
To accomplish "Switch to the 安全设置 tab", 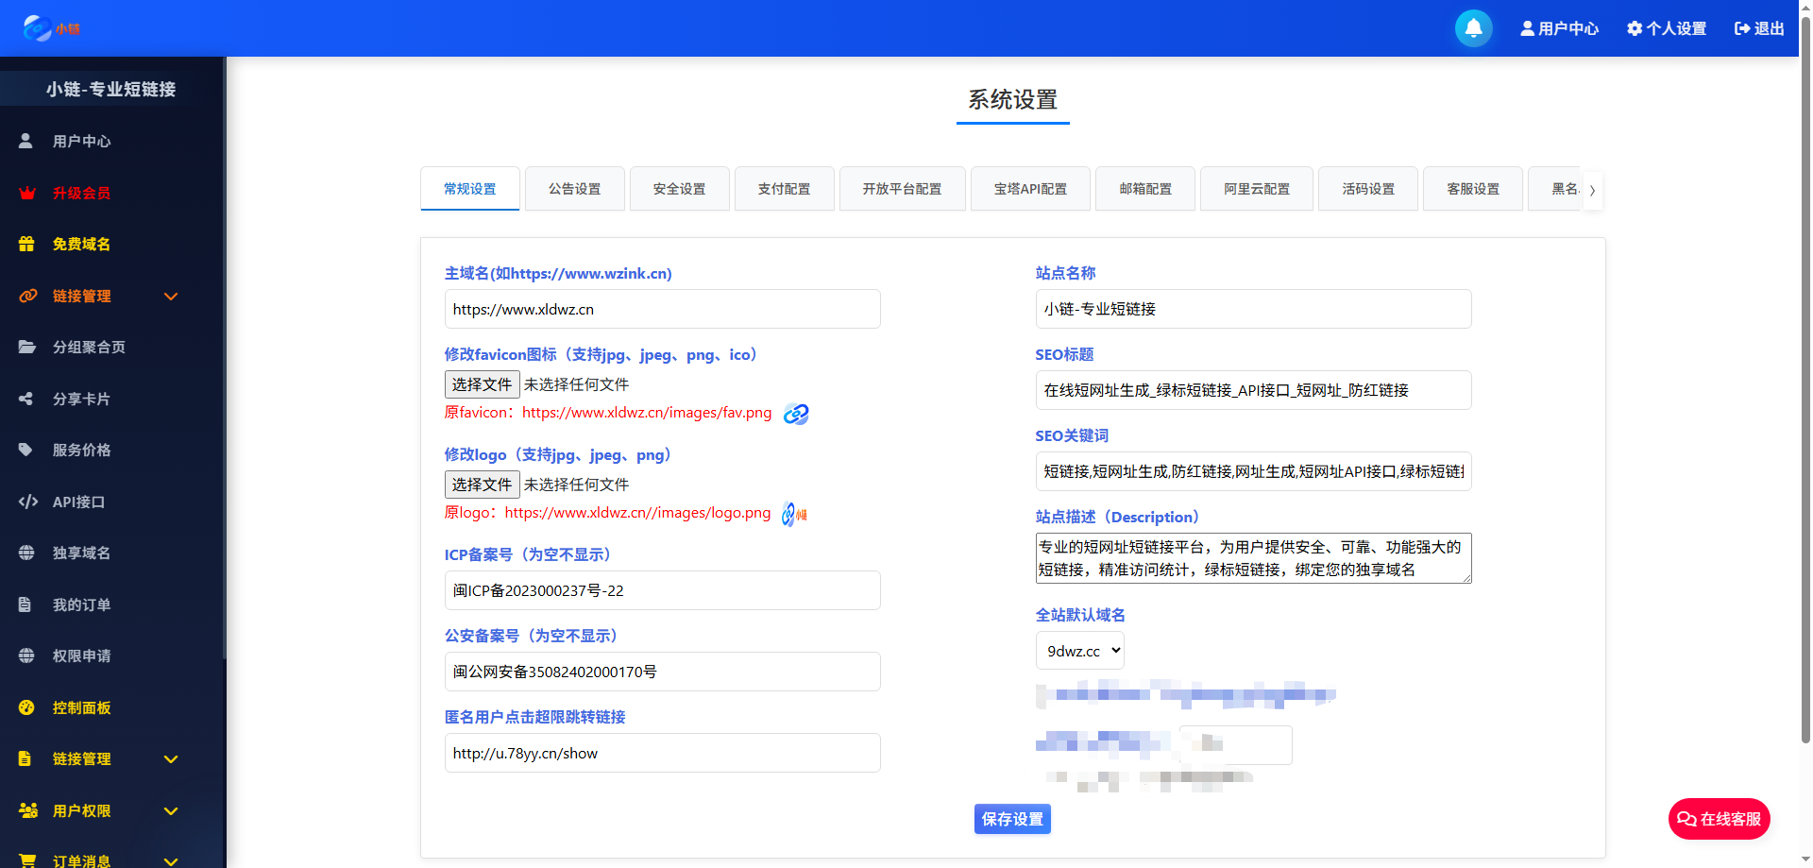I will pos(679,188).
